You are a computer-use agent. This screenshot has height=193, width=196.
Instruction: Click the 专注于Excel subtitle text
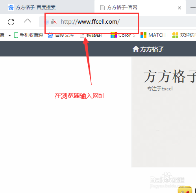pos(160,88)
